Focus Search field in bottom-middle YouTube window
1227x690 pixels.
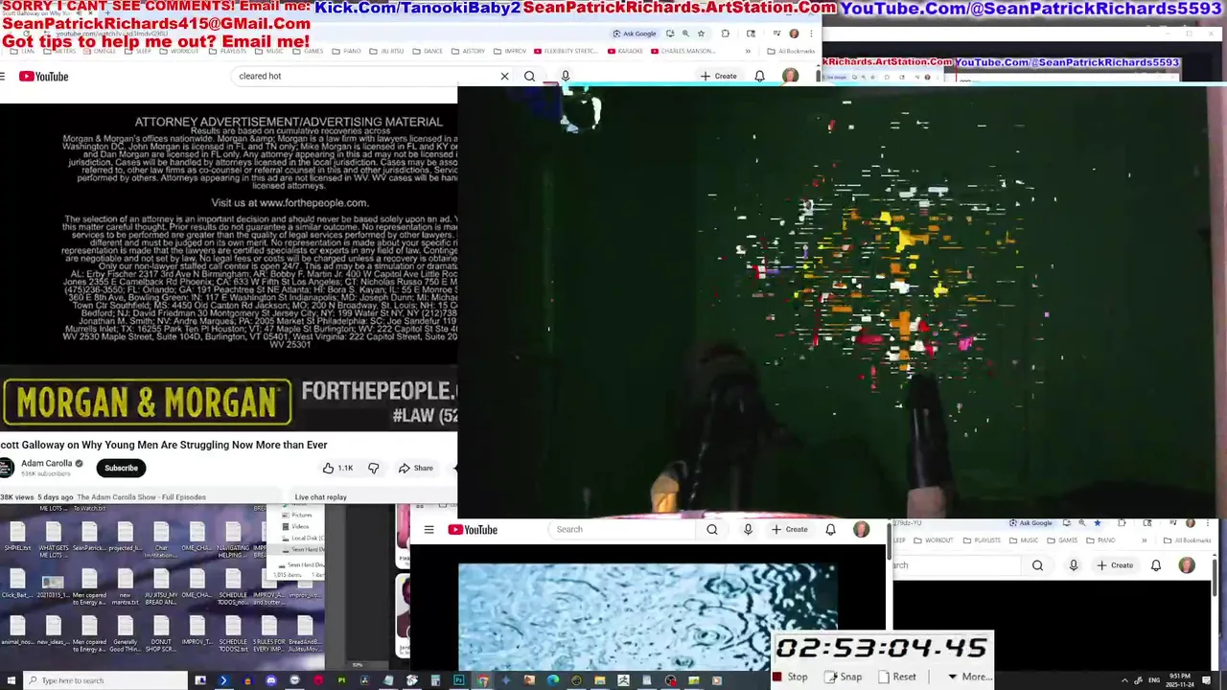pyautogui.click(x=621, y=529)
